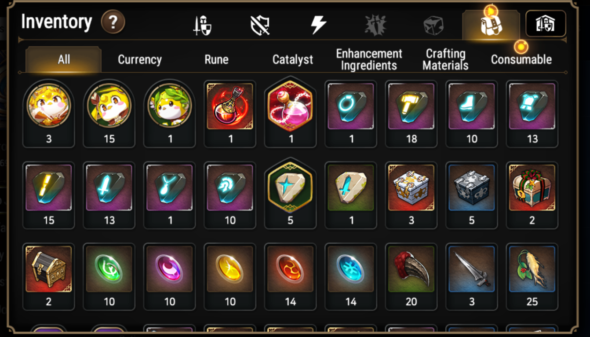Image resolution: width=590 pixels, height=337 pixels.
Task: Open the Enhancement Ingredients tab
Action: pyautogui.click(x=369, y=60)
